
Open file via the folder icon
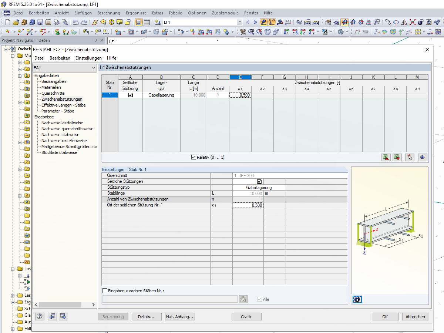pyautogui.click(x=16, y=22)
